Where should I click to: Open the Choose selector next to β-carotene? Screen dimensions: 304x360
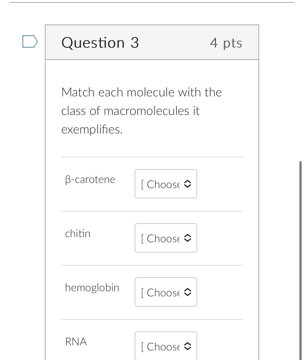click(x=166, y=184)
